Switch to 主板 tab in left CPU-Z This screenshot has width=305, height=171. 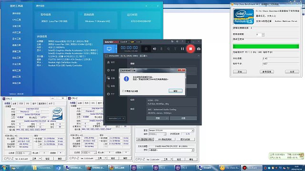click(x=14, y=104)
